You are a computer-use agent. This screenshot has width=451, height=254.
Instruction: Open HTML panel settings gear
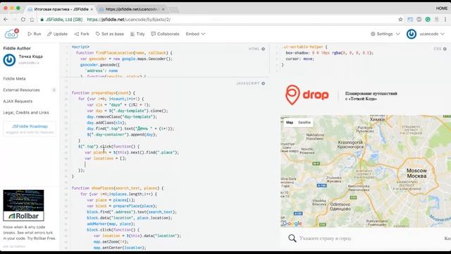tap(263, 49)
